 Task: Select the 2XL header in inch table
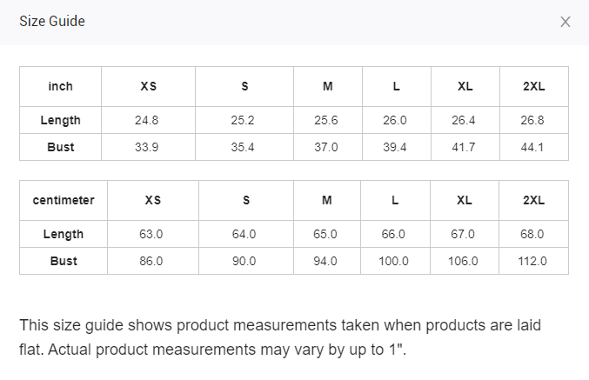(x=533, y=87)
